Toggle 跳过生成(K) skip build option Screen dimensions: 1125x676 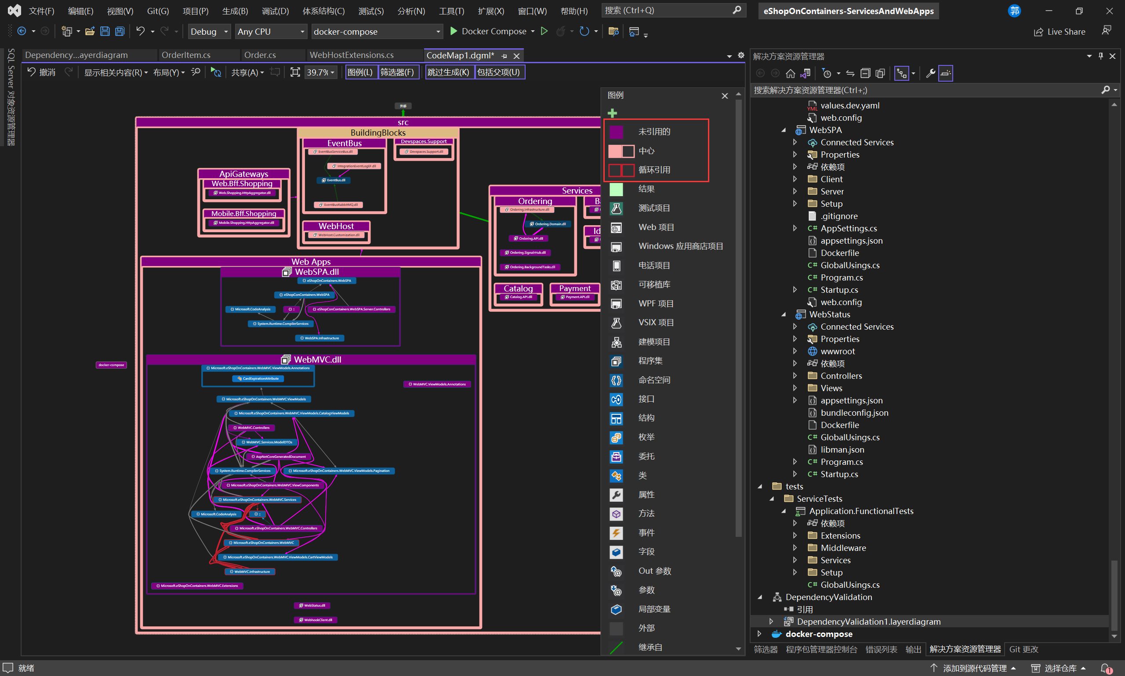tap(448, 72)
